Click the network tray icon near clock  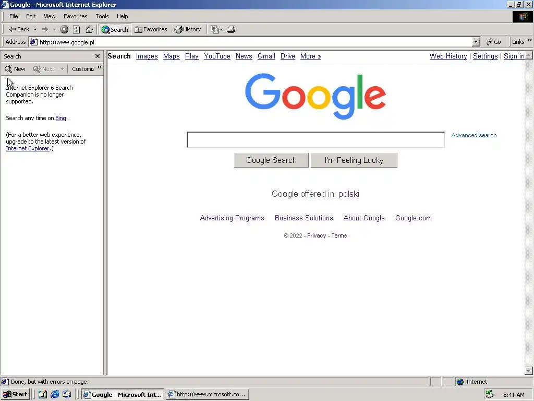tap(490, 395)
